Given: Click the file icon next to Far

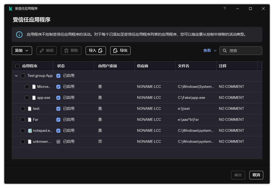Looking at the screenshot, I should 29,119.
